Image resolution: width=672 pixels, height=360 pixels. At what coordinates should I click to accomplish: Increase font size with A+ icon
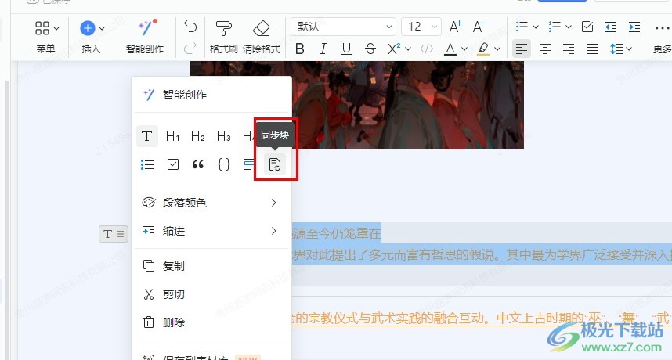pos(455,27)
